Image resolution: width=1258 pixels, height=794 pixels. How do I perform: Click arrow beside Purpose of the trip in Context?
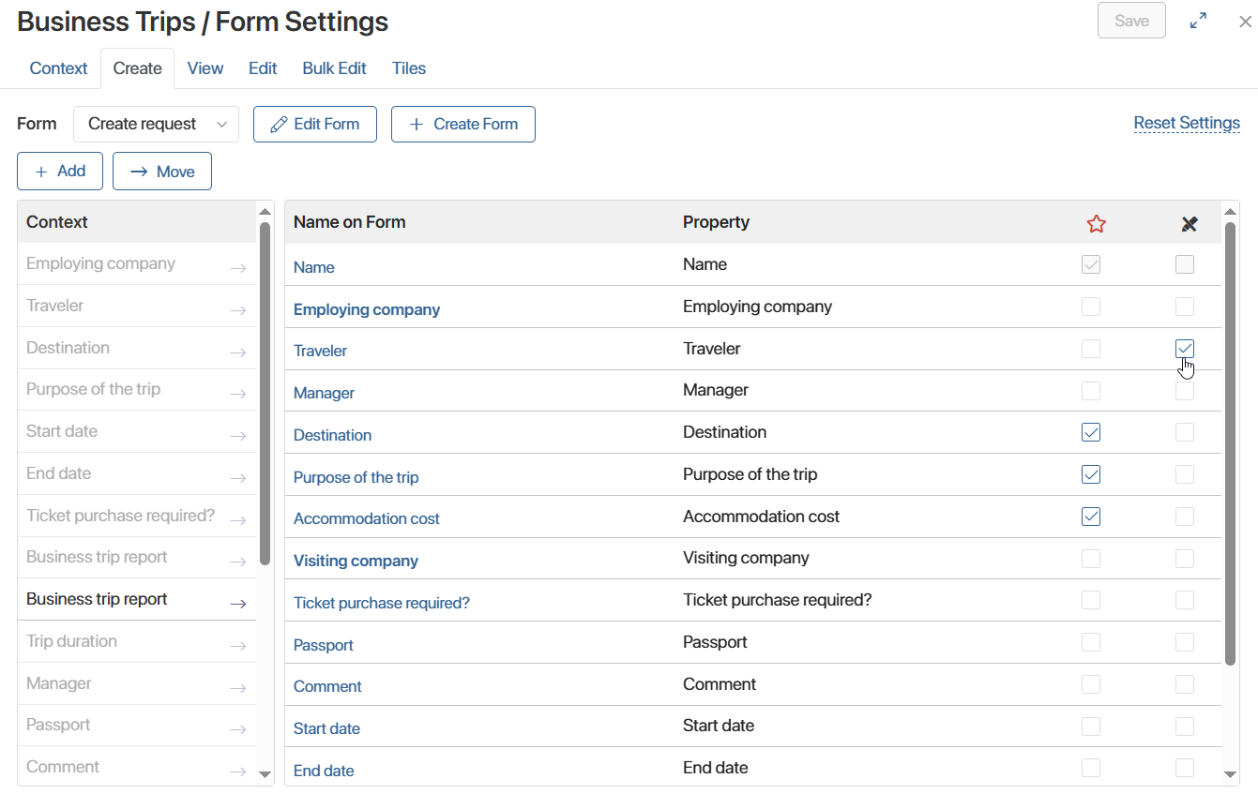(x=238, y=394)
